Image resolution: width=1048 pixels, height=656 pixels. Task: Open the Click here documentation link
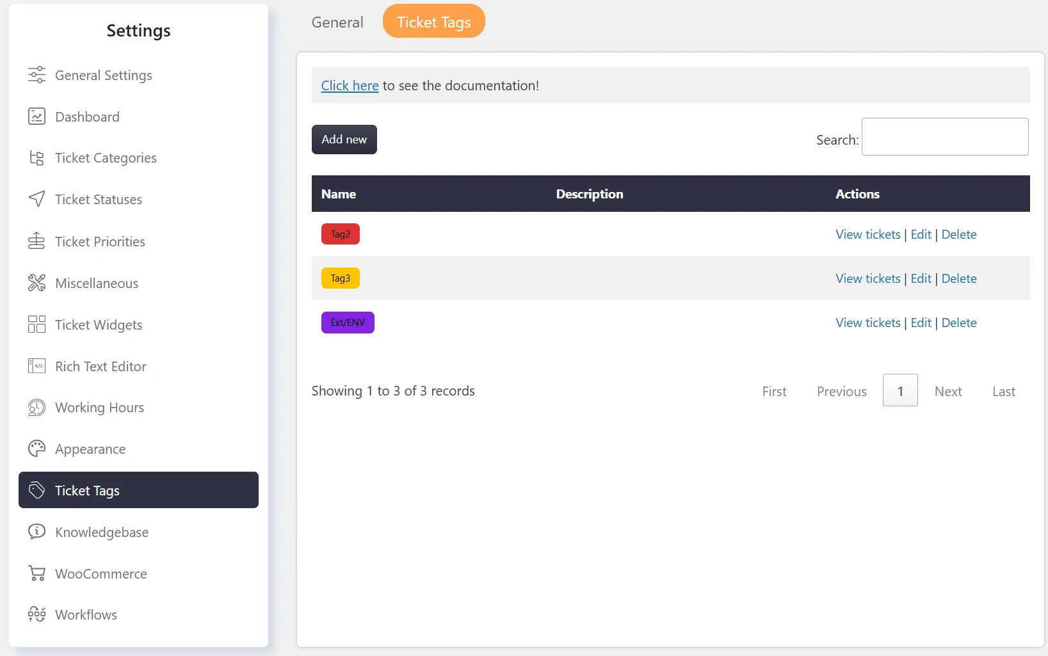[x=350, y=86]
